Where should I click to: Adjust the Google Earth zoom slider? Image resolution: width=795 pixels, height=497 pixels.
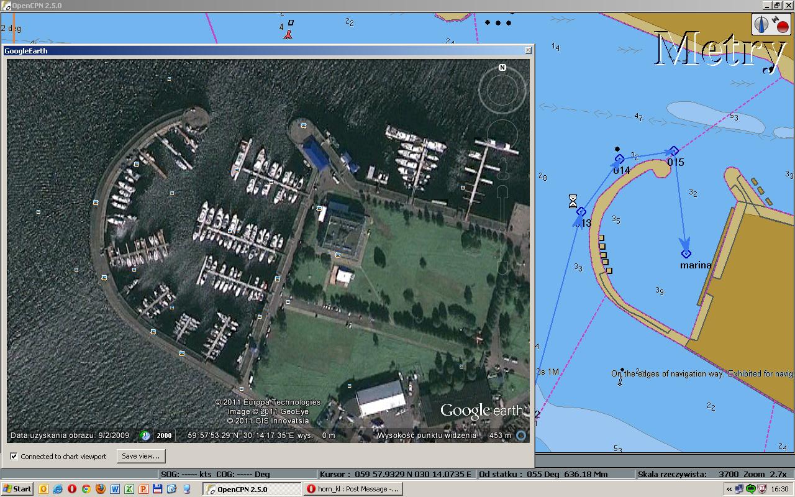point(503,230)
